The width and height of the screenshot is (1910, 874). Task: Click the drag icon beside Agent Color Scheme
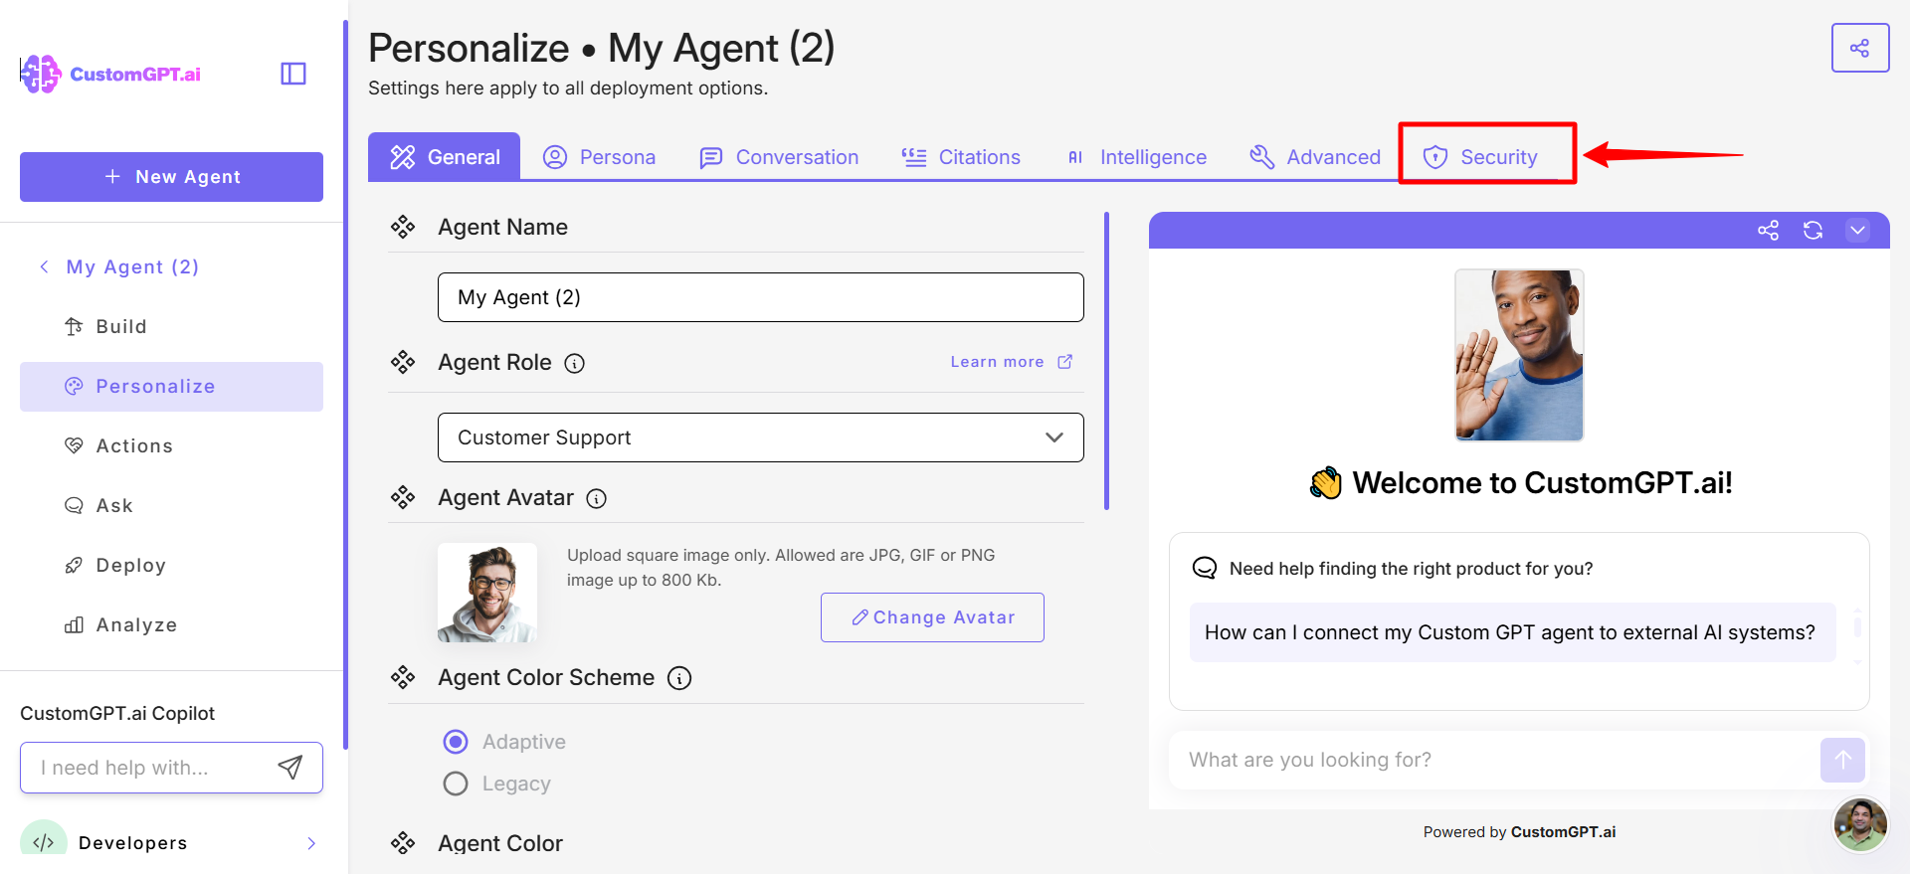click(x=403, y=677)
